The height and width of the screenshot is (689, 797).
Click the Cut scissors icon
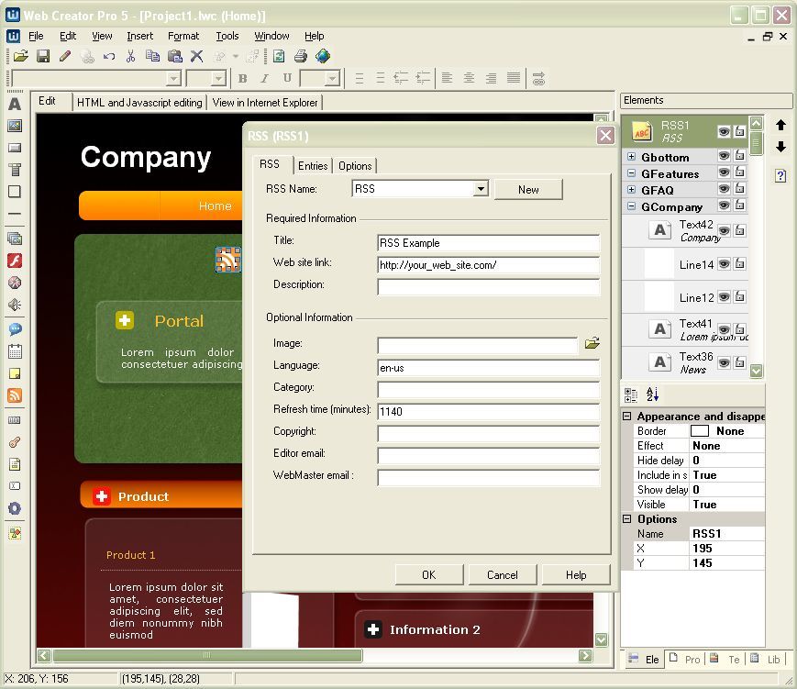[130, 56]
